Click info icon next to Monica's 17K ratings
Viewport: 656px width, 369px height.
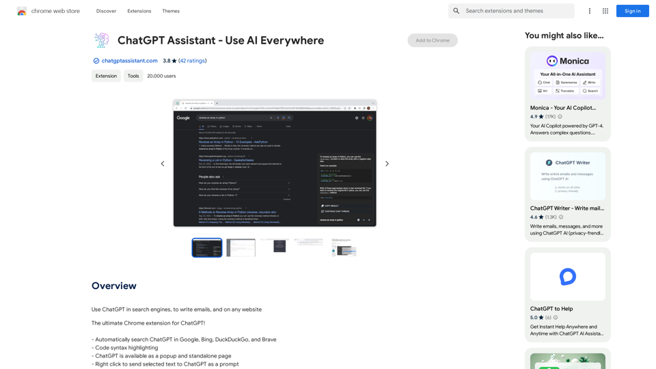tap(560, 117)
